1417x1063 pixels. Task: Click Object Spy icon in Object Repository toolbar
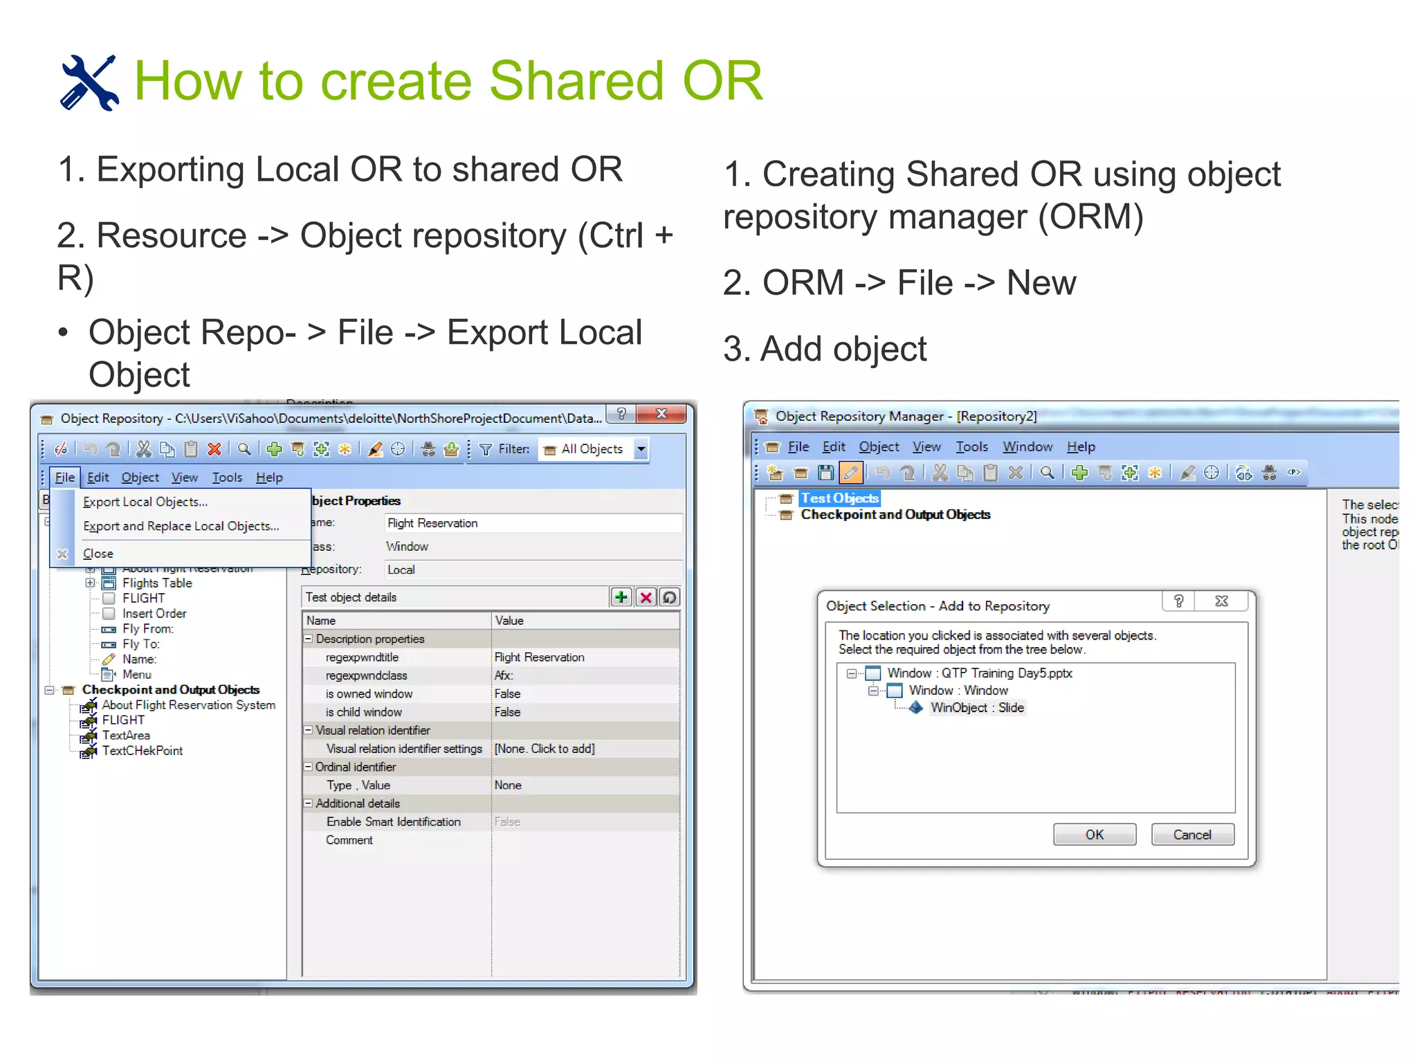pos(428,449)
